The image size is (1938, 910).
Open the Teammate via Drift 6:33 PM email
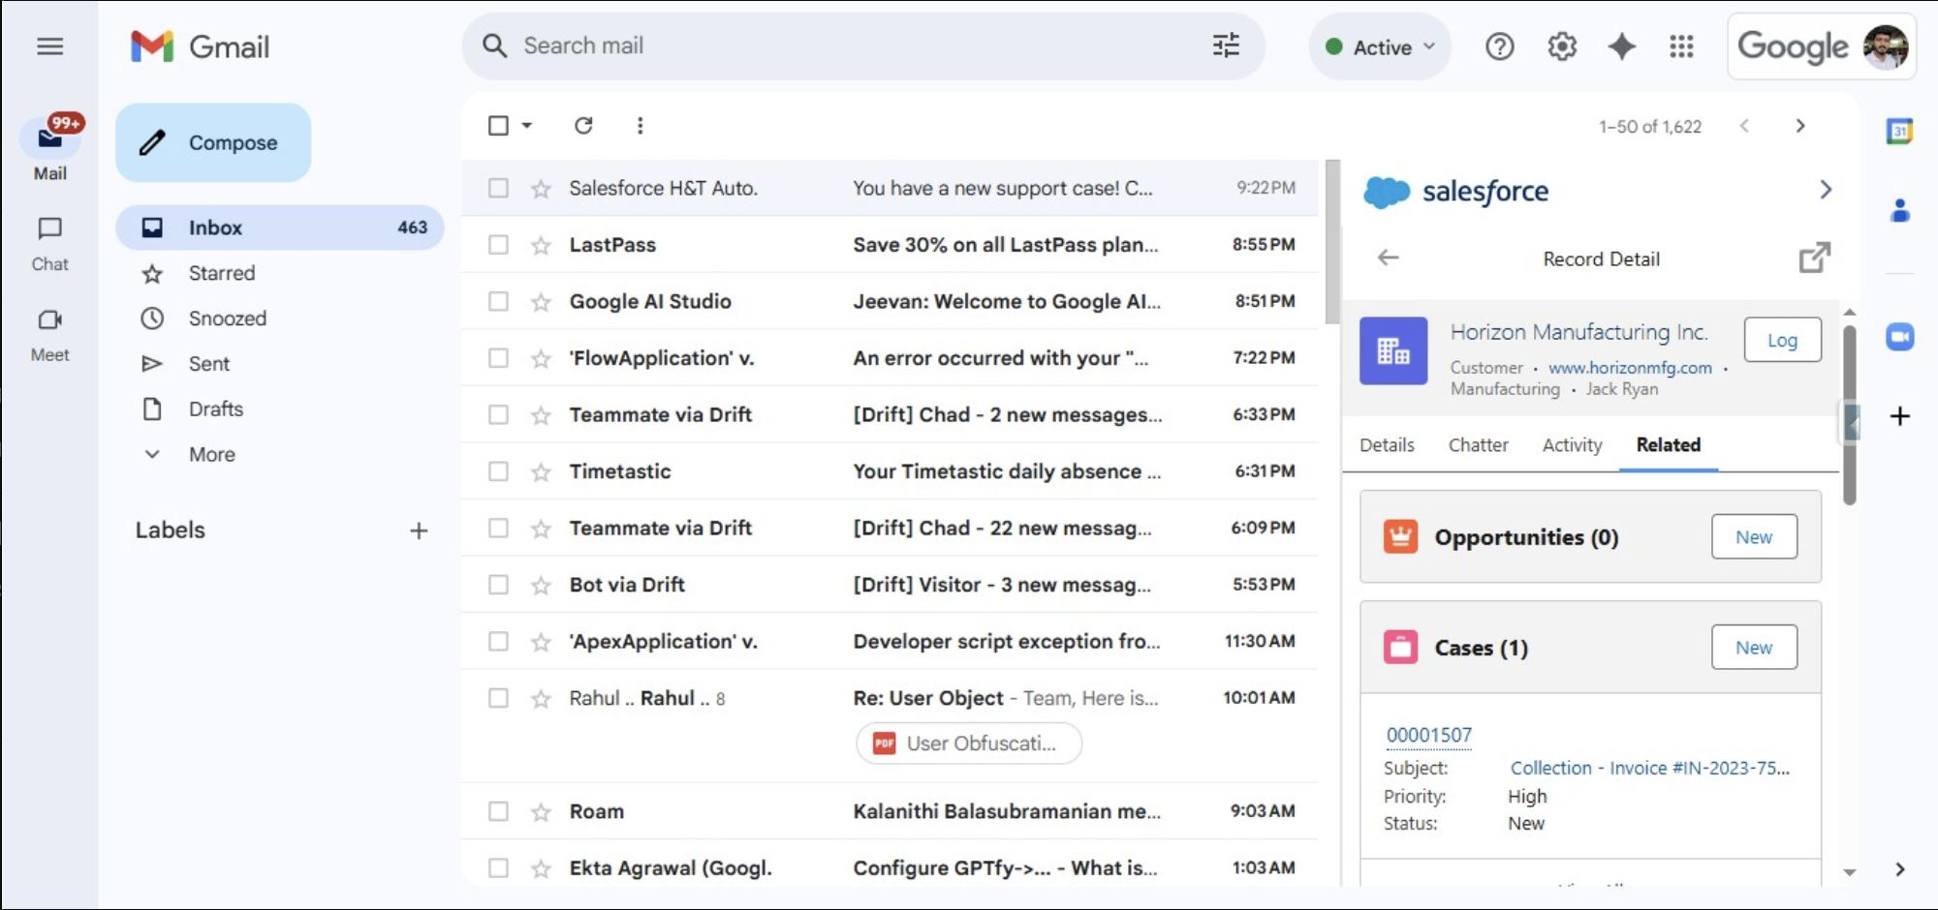(890, 414)
